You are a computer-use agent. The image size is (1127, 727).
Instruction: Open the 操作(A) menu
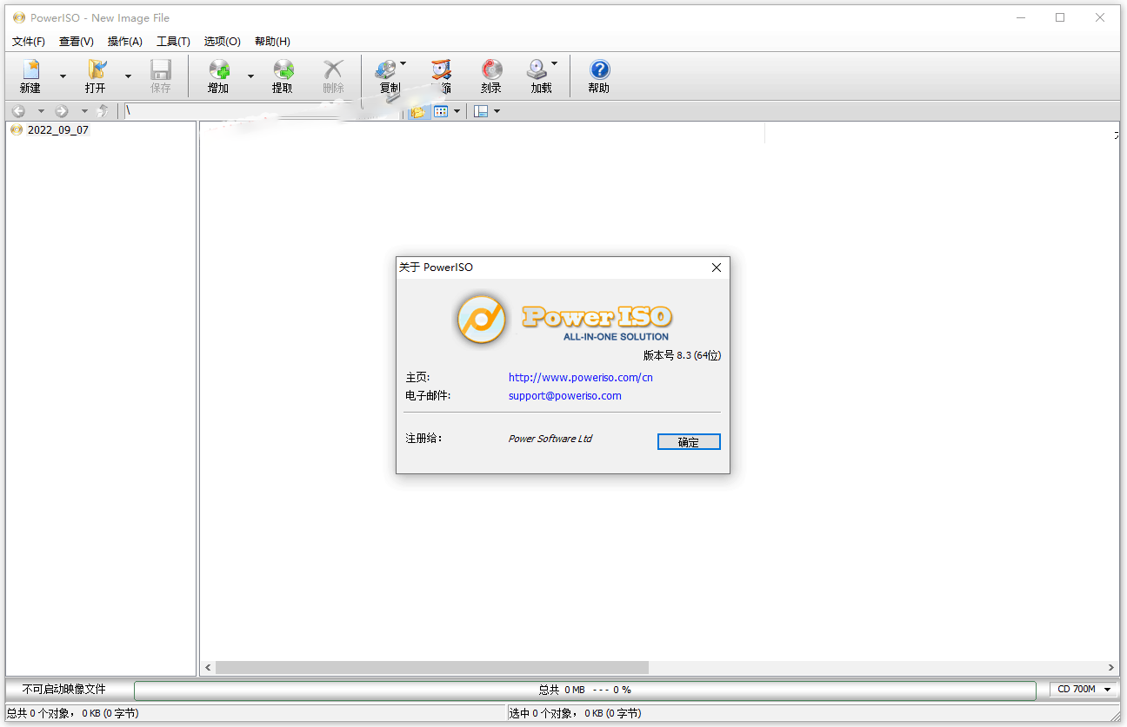(x=125, y=42)
